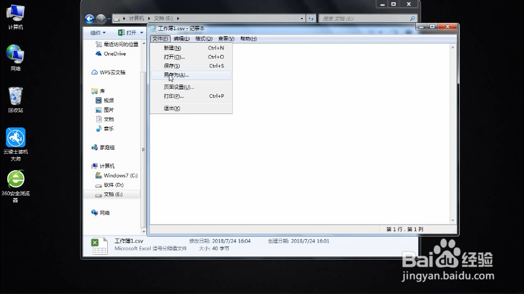Viewport: 524px width, 294px height.
Task: Choose 页面设置(U)... from the file menu
Action: (x=191, y=87)
